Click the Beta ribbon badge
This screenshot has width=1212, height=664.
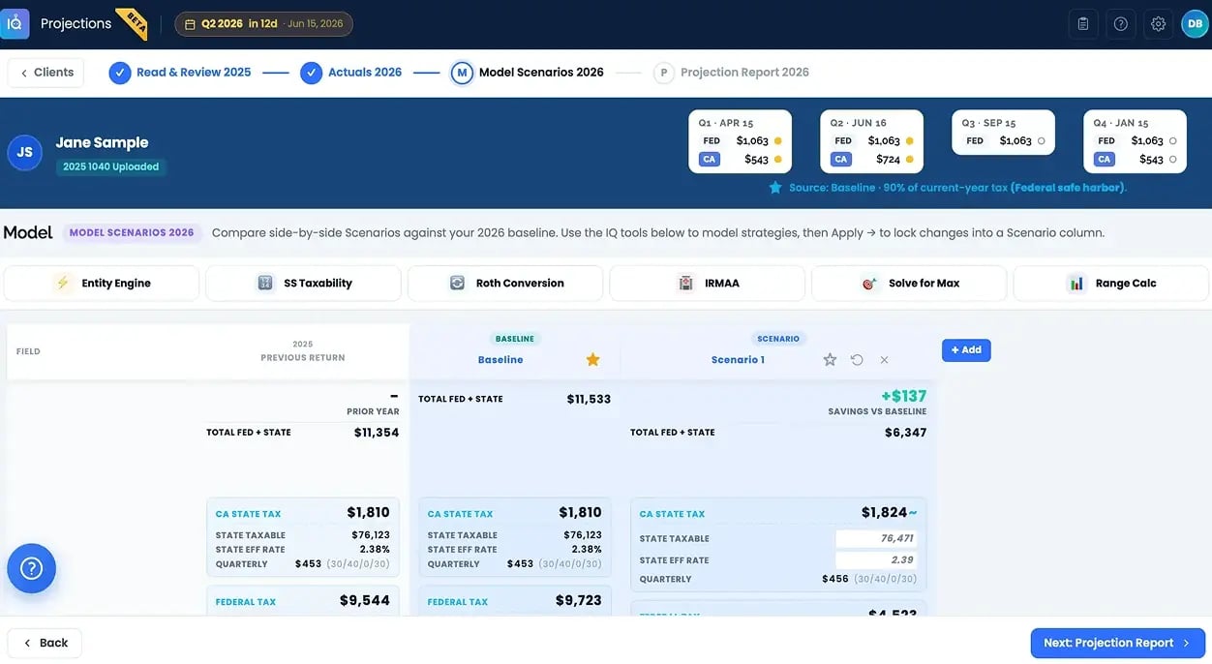(134, 22)
